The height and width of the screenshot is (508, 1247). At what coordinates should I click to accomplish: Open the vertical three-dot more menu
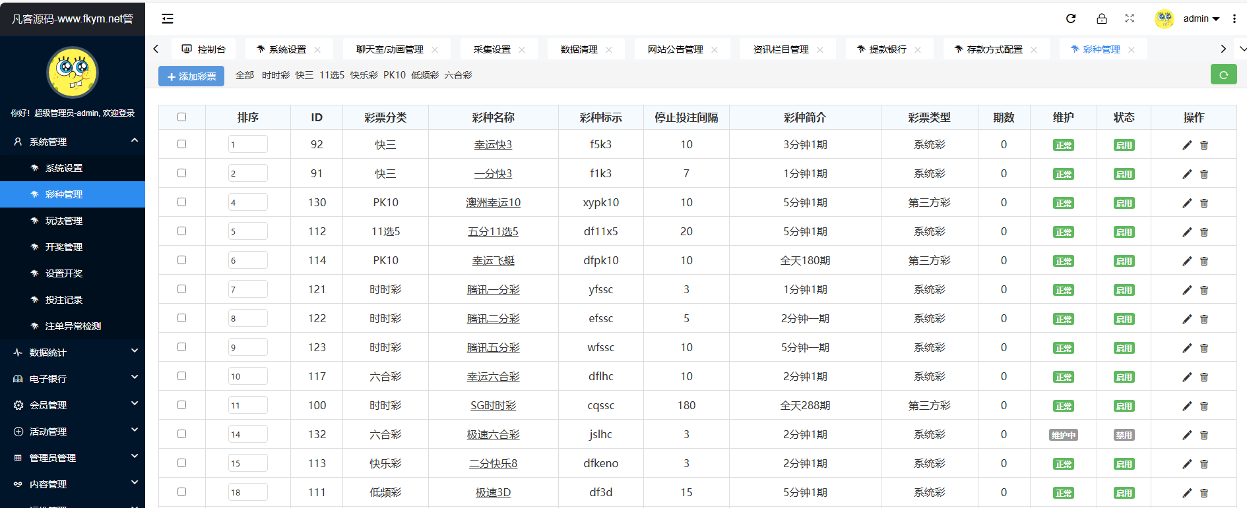(x=1234, y=18)
